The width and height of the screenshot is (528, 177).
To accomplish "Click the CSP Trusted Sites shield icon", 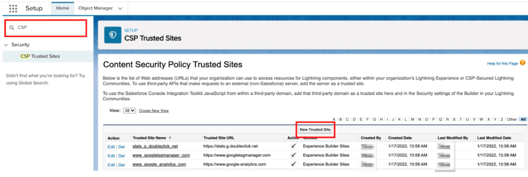I will pos(112,35).
